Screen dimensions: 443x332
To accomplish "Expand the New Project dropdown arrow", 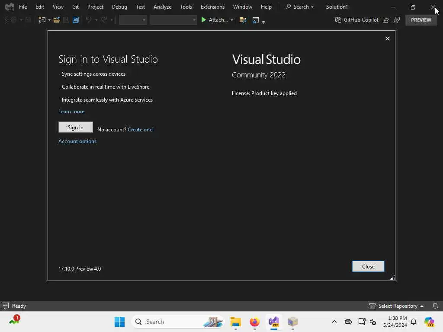I will tap(49, 20).
